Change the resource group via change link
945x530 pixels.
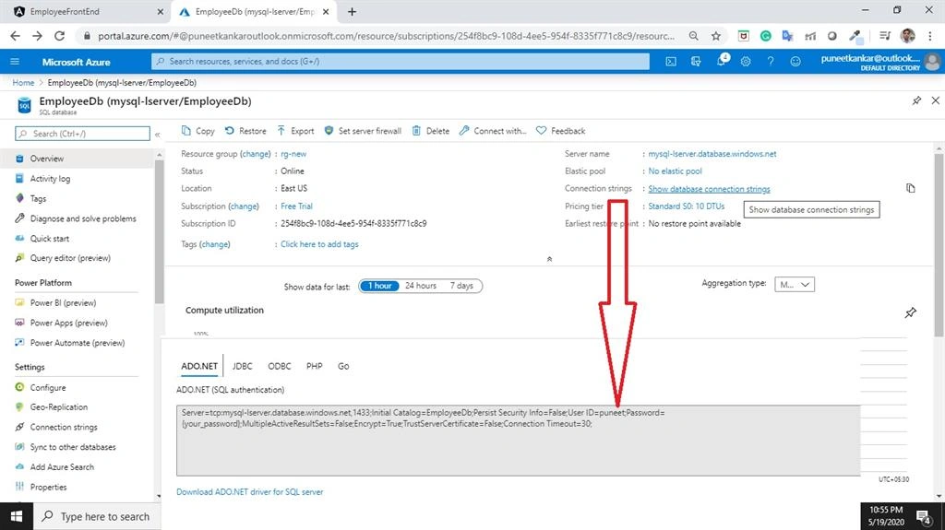point(256,154)
